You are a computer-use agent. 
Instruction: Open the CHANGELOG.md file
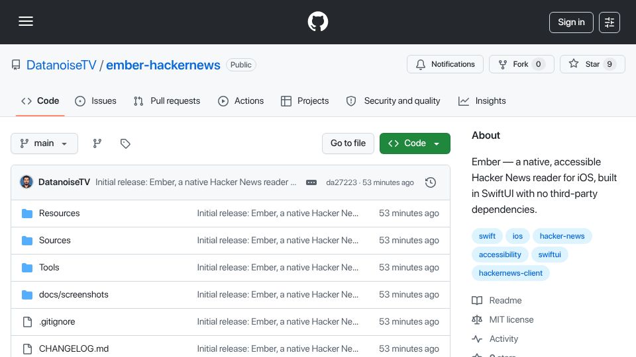(x=74, y=349)
